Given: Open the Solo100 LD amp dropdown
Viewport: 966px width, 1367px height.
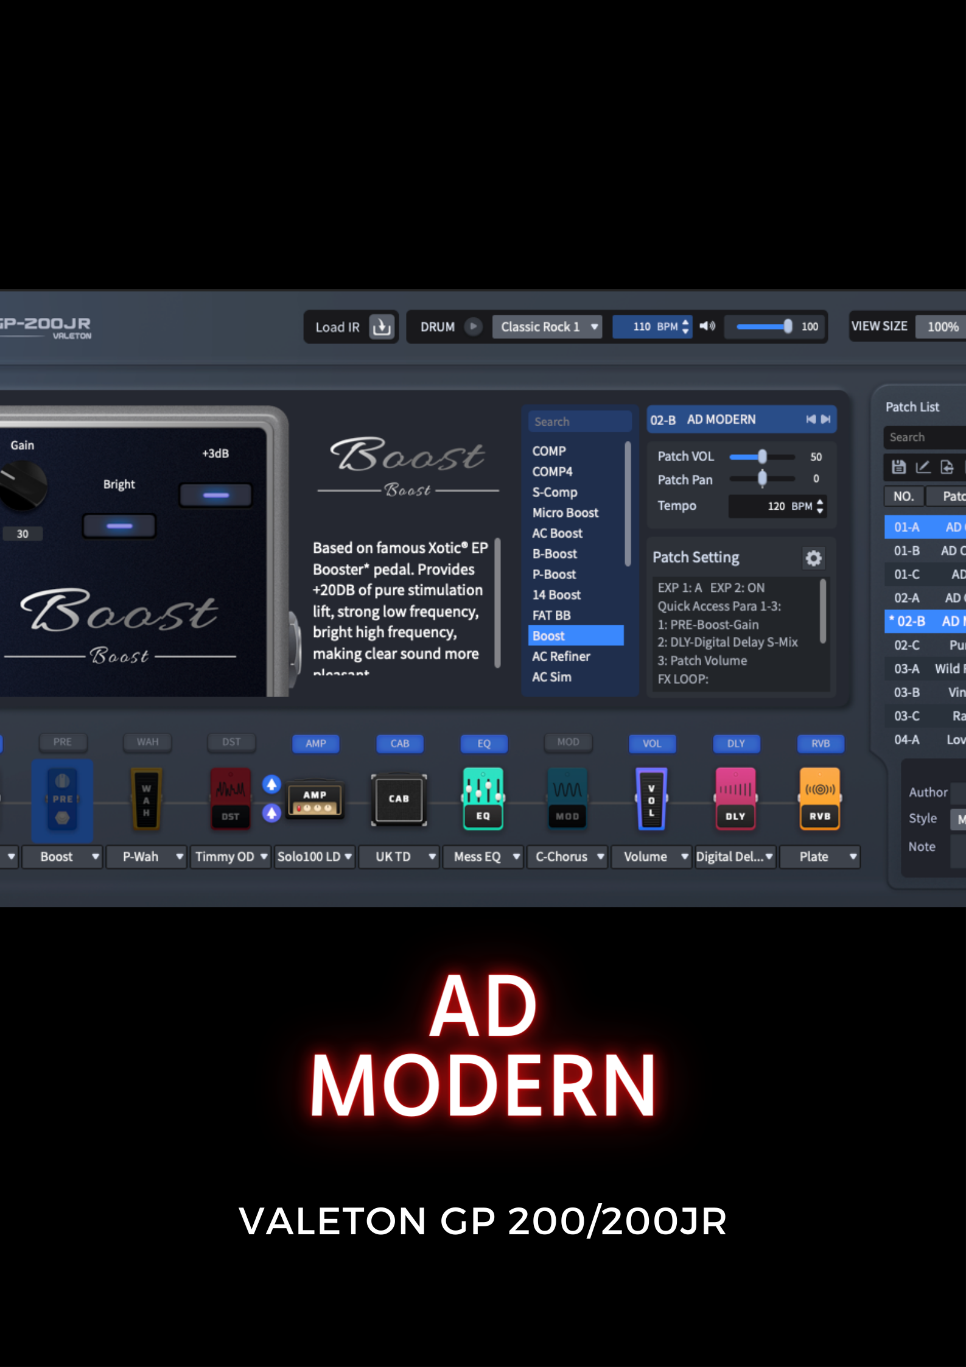Looking at the screenshot, I should coord(315,857).
